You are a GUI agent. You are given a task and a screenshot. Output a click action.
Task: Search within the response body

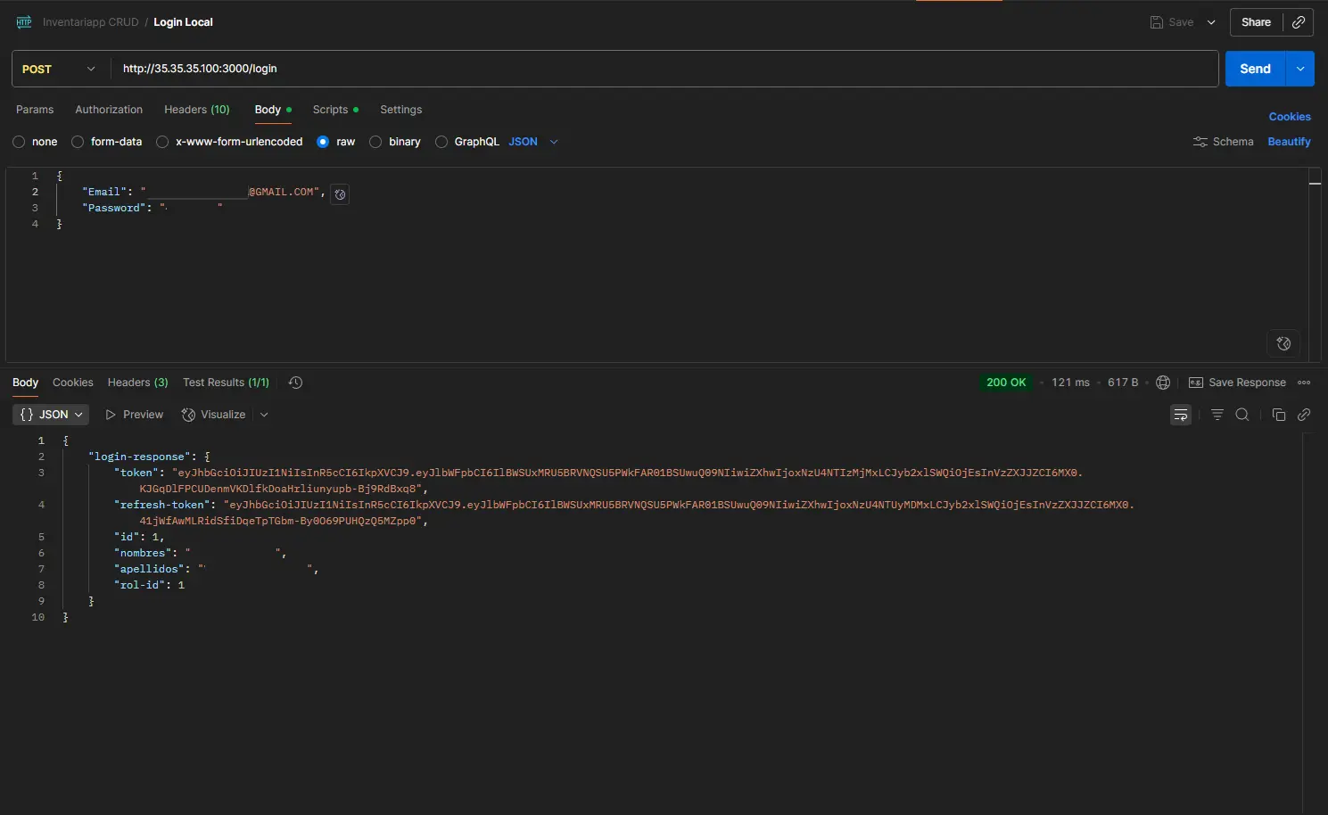click(x=1242, y=414)
